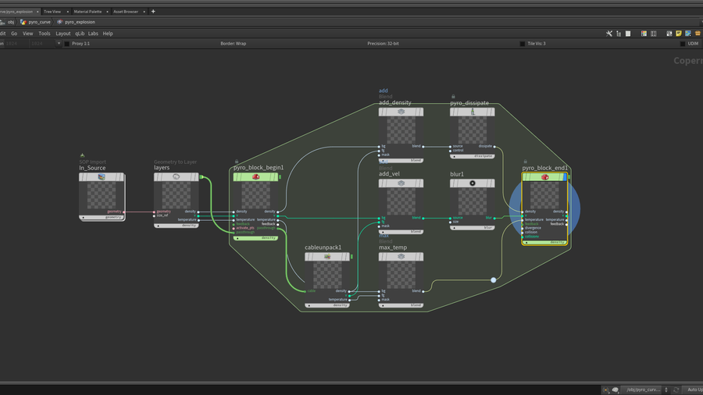Add a new pane tab with plus button
Image resolution: width=703 pixels, height=395 pixels.
click(x=153, y=12)
